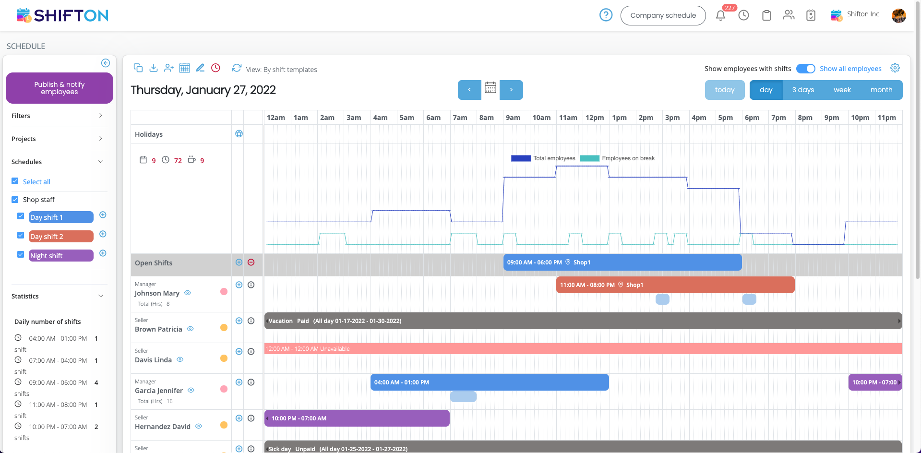This screenshot has height=453, width=921.
Task: Uncheck the Select all checkbox
Action: click(x=15, y=181)
